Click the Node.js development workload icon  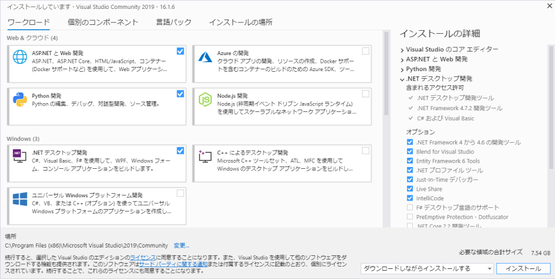tap(206, 99)
